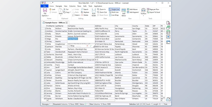Enable the Wrap checkbox in cell editor
This screenshot has height=107, width=212.
point(69,46)
